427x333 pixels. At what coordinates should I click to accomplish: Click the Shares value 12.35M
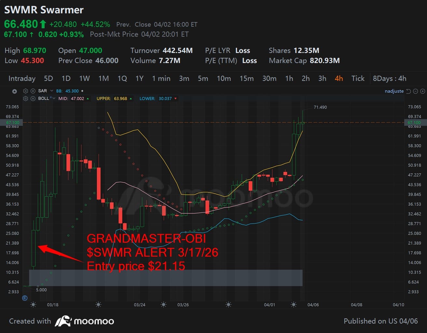(x=307, y=51)
